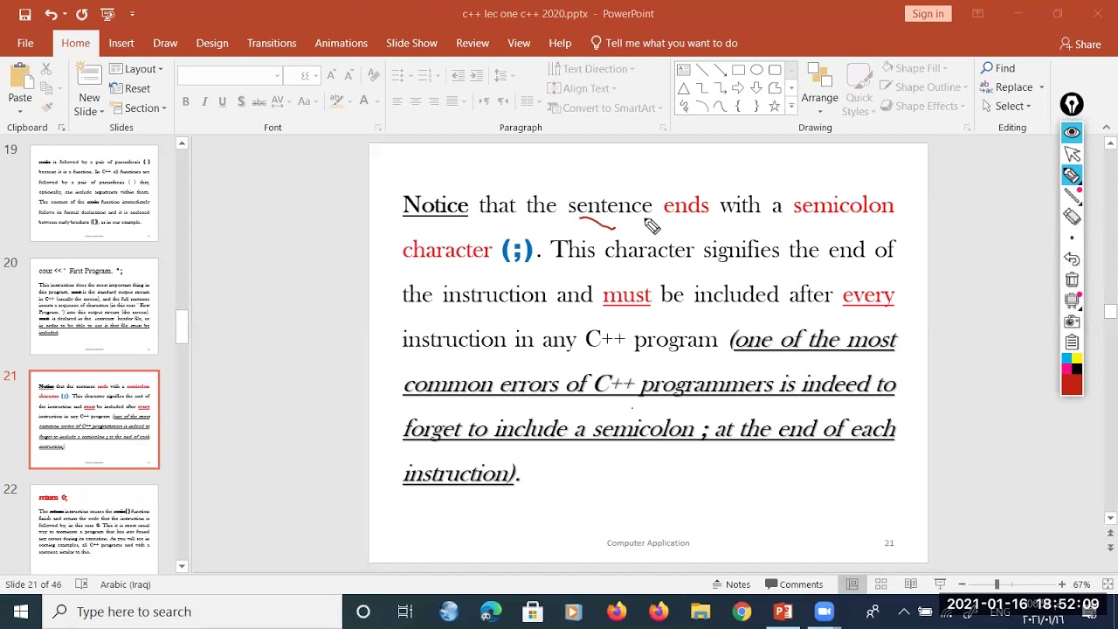Select the arrow pointer in annotation toolbar

1072,154
